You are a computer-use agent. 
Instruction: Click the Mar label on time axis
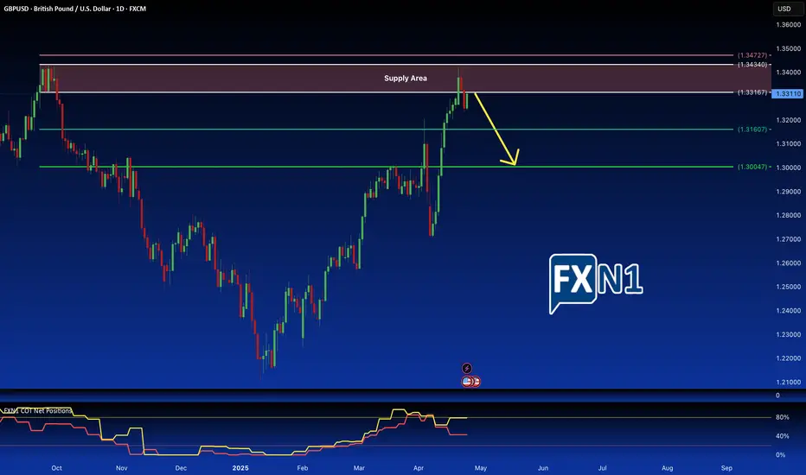coord(359,468)
